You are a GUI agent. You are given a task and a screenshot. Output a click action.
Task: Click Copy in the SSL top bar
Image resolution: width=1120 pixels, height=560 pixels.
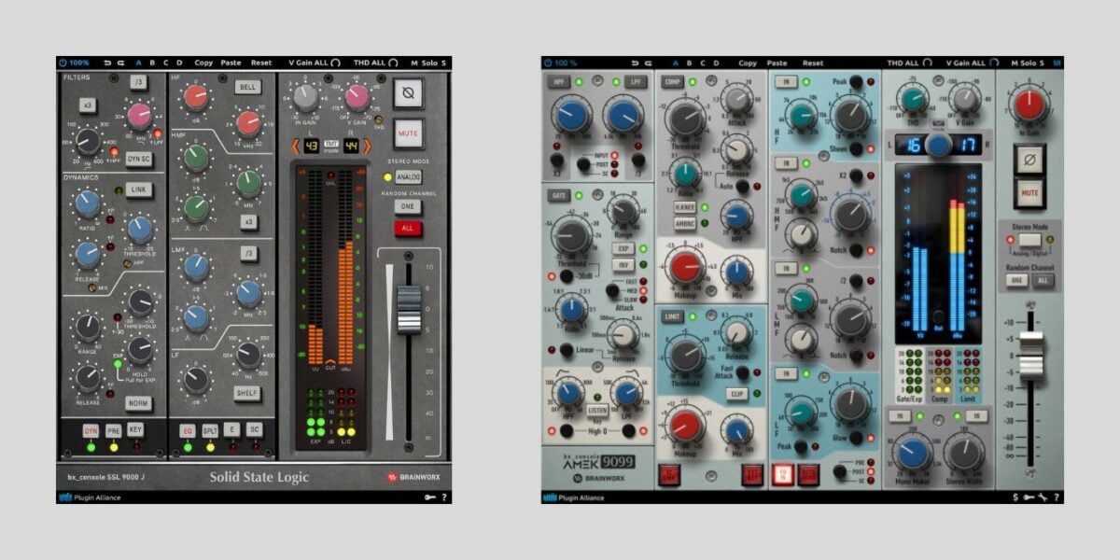(x=203, y=61)
